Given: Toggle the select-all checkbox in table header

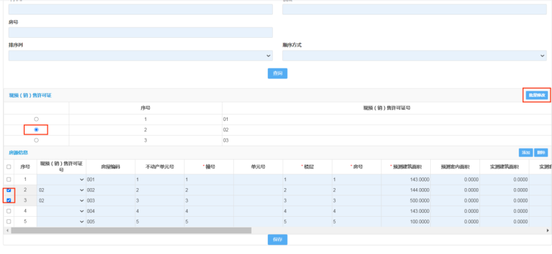Looking at the screenshot, I should tap(9, 167).
